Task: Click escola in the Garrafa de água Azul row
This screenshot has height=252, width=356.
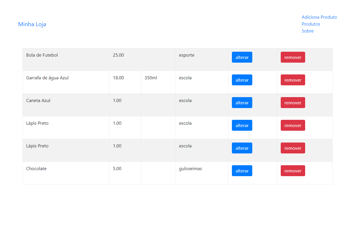Action: (x=202, y=82)
